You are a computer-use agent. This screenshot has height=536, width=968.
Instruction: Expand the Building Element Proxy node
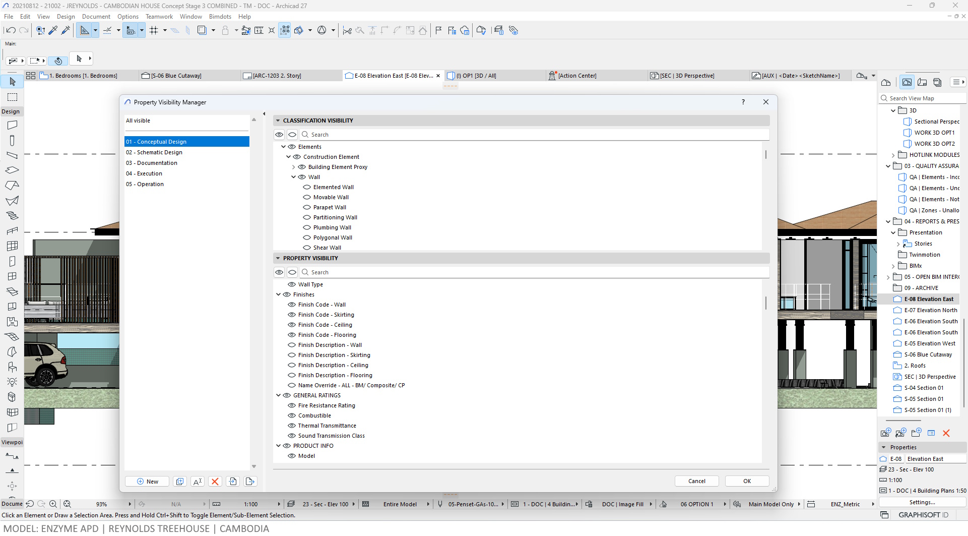(294, 167)
